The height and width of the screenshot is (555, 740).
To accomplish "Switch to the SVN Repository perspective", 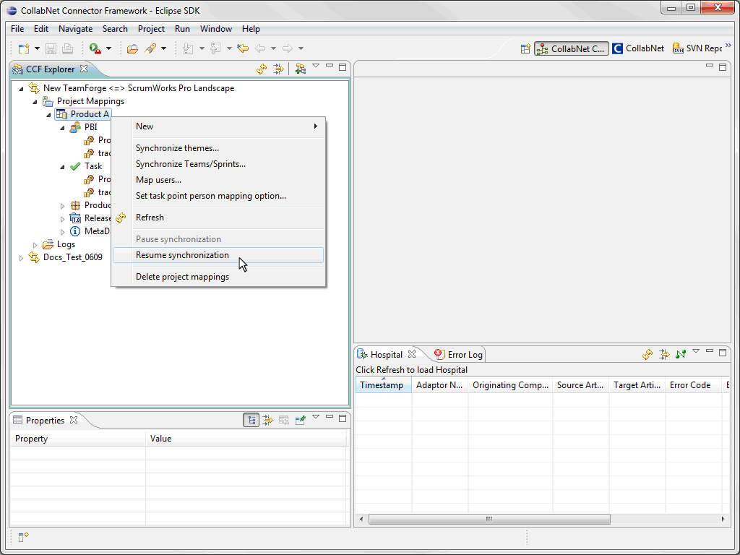I will pos(697,48).
